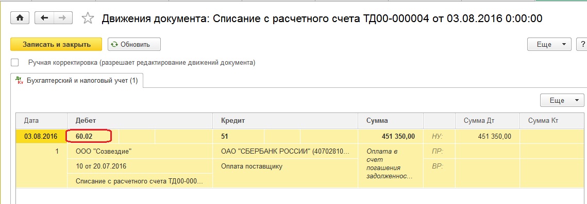Add document to favorites with star icon
Image resolution: width=587 pixels, height=204 pixels.
pyautogui.click(x=88, y=18)
